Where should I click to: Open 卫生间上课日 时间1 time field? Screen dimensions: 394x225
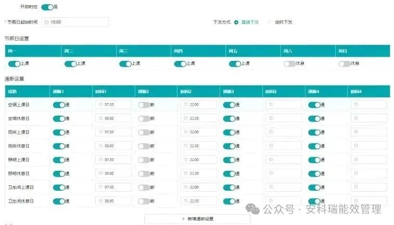(x=113, y=187)
